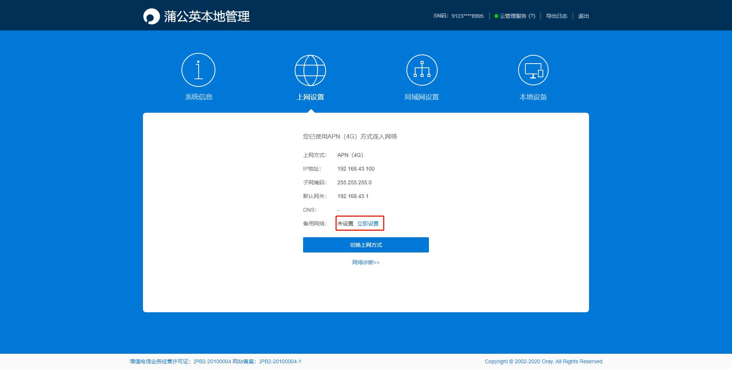Open the 云管理服务 help question mark

532,16
